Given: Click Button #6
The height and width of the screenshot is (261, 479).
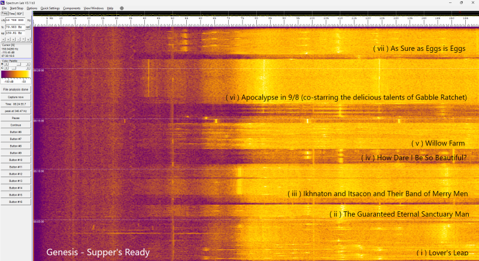Looking at the screenshot, I should [16, 132].
